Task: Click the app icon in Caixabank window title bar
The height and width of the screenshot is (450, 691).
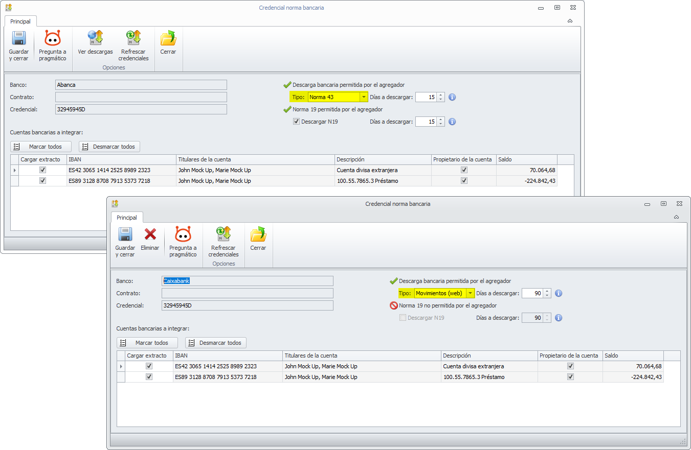Action: [115, 204]
